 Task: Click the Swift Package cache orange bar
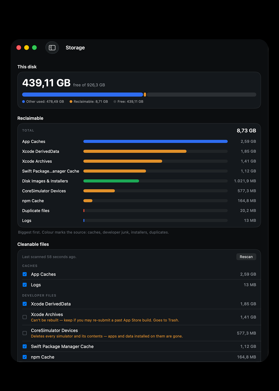click(115, 171)
